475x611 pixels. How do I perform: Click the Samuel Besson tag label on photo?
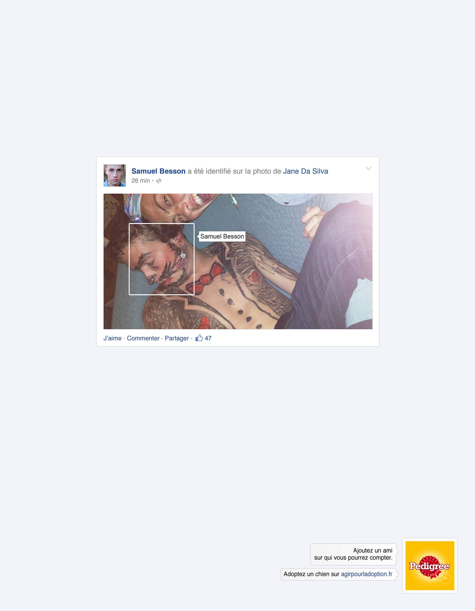click(x=222, y=236)
